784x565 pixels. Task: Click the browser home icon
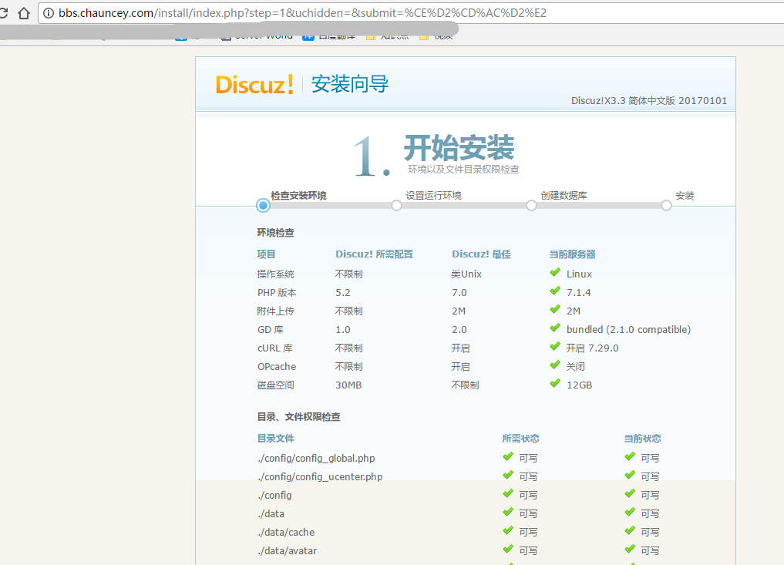[x=23, y=13]
